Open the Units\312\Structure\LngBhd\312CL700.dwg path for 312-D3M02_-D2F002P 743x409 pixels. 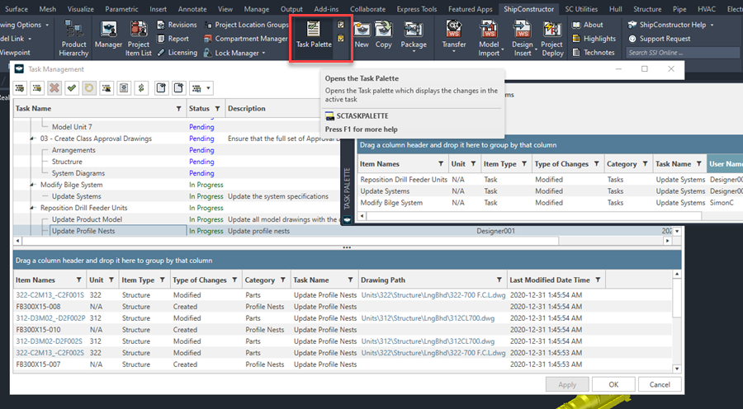click(x=428, y=318)
